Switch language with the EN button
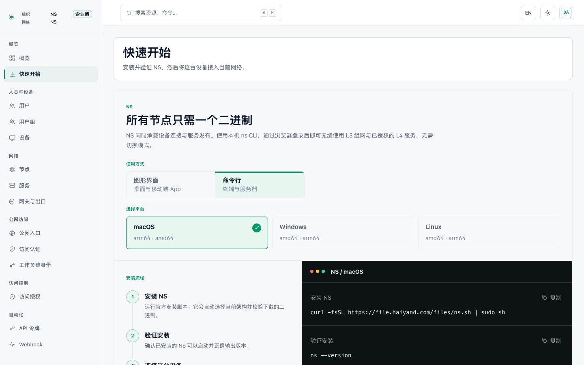 [528, 13]
